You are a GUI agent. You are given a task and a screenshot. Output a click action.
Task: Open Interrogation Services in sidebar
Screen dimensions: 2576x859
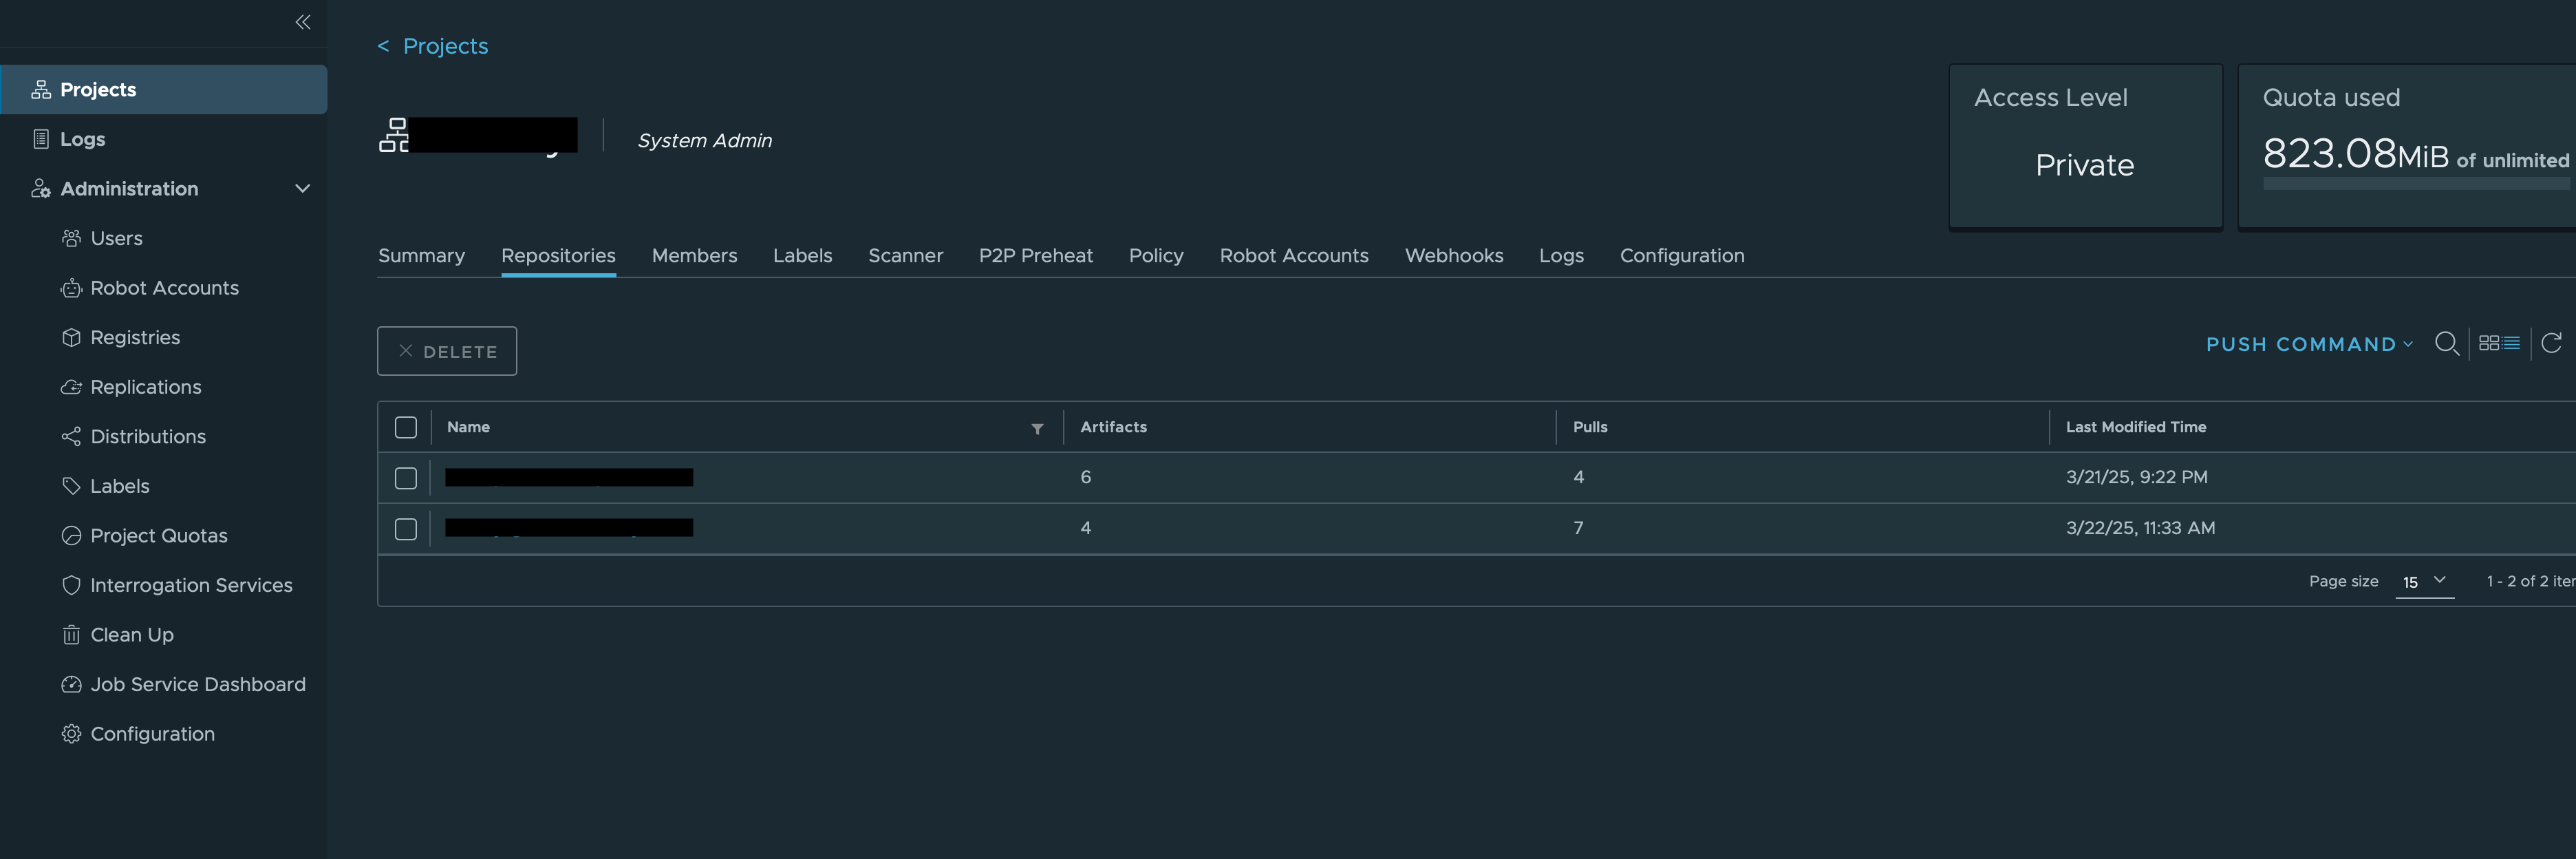pyautogui.click(x=190, y=585)
